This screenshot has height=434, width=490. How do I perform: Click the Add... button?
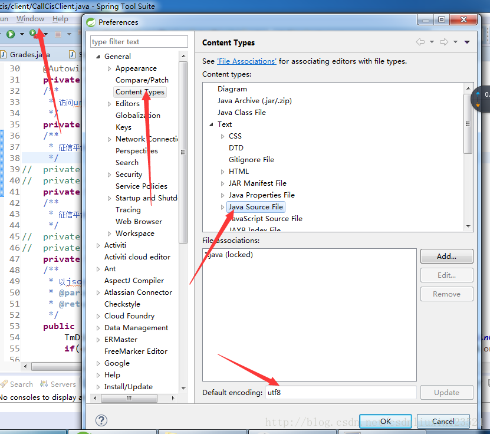446,257
